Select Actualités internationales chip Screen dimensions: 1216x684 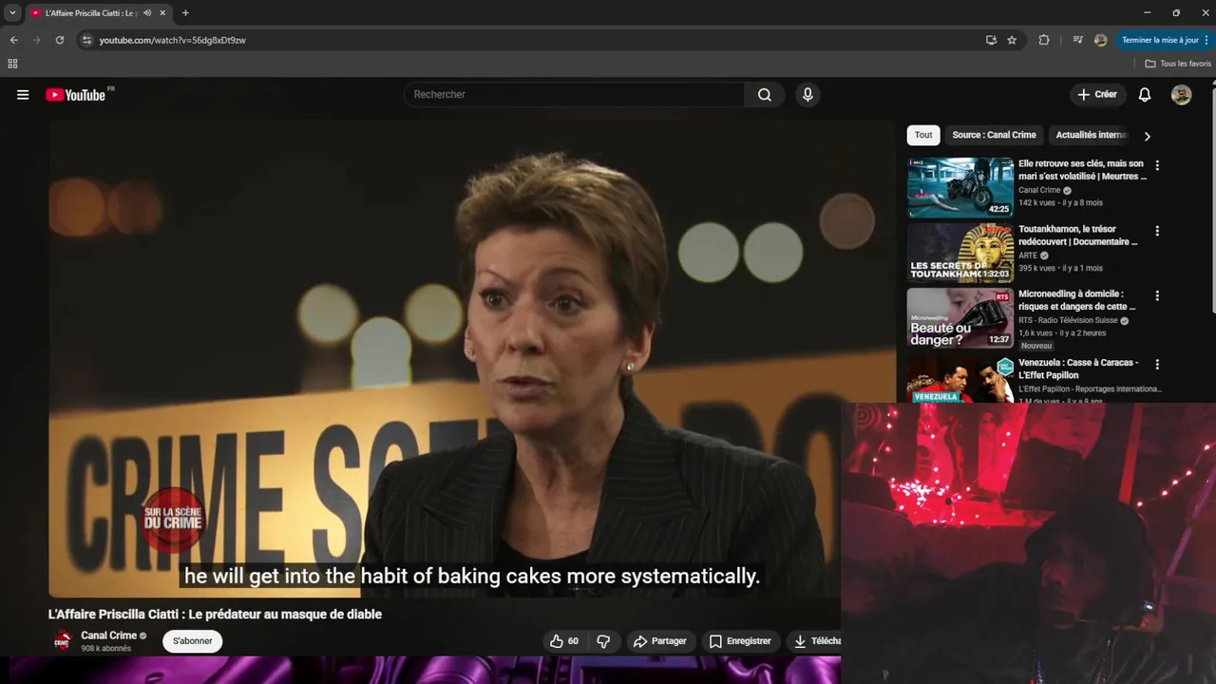click(x=1092, y=135)
